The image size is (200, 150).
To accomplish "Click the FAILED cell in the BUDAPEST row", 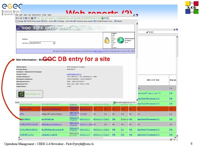I will (125, 119).
